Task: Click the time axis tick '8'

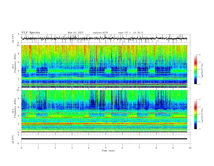Action: pyautogui.click(x=156, y=148)
